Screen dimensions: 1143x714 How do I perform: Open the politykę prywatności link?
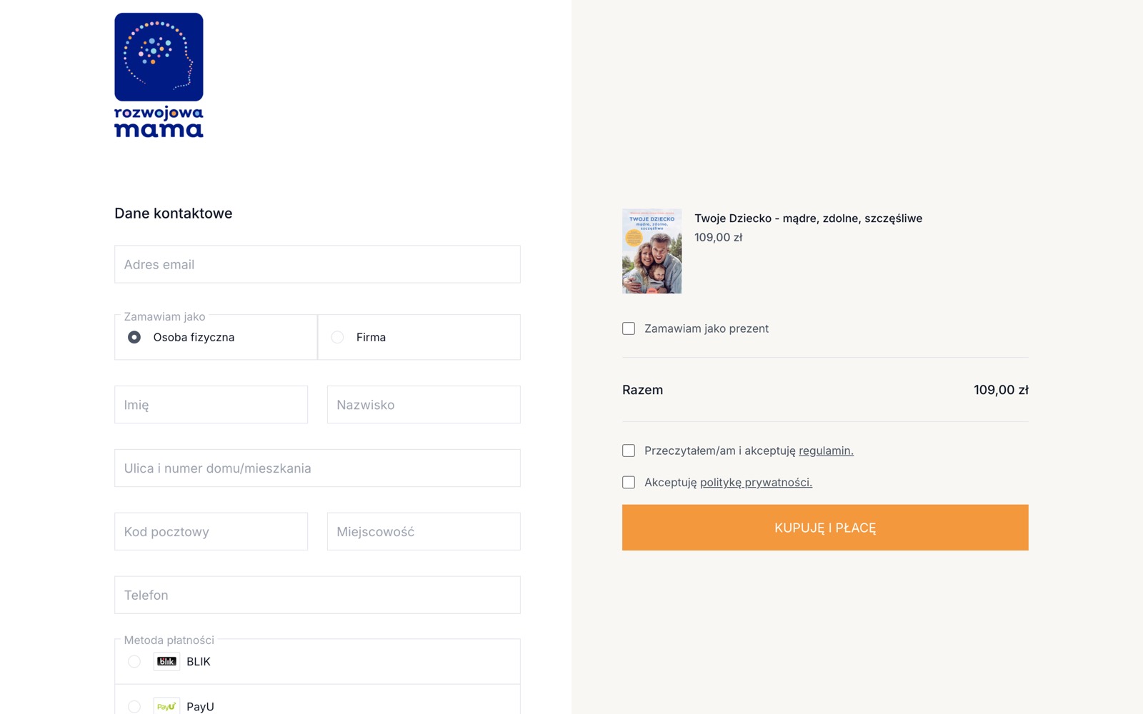click(x=756, y=483)
